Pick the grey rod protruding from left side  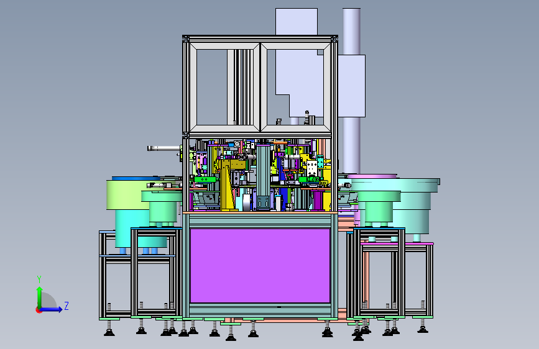pyautogui.click(x=164, y=148)
